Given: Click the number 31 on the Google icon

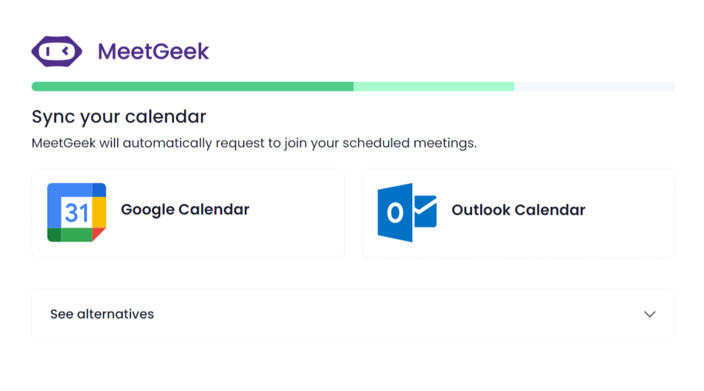Looking at the screenshot, I should (77, 213).
